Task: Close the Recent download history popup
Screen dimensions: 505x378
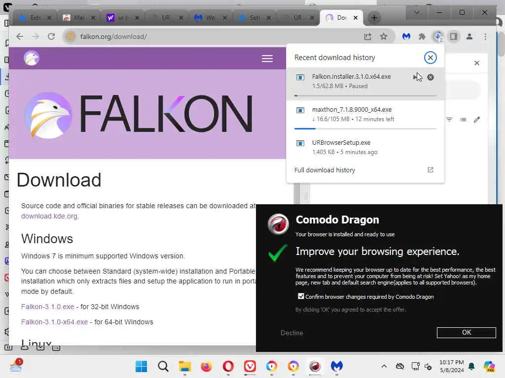Action: (x=430, y=58)
